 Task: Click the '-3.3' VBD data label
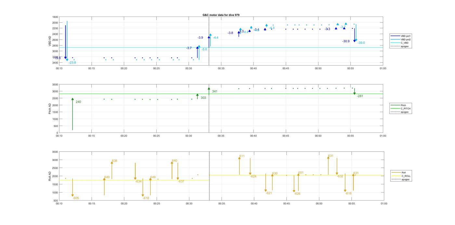pyautogui.click(x=327, y=29)
